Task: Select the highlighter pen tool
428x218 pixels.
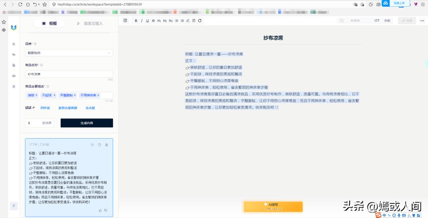Action: (188, 21)
